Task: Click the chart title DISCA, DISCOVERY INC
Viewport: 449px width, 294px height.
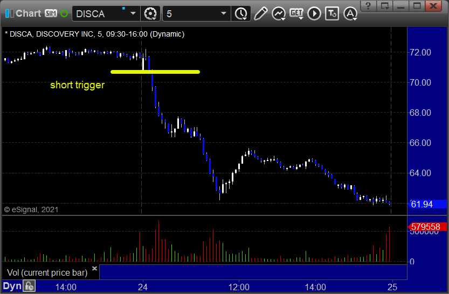Action: pos(49,34)
